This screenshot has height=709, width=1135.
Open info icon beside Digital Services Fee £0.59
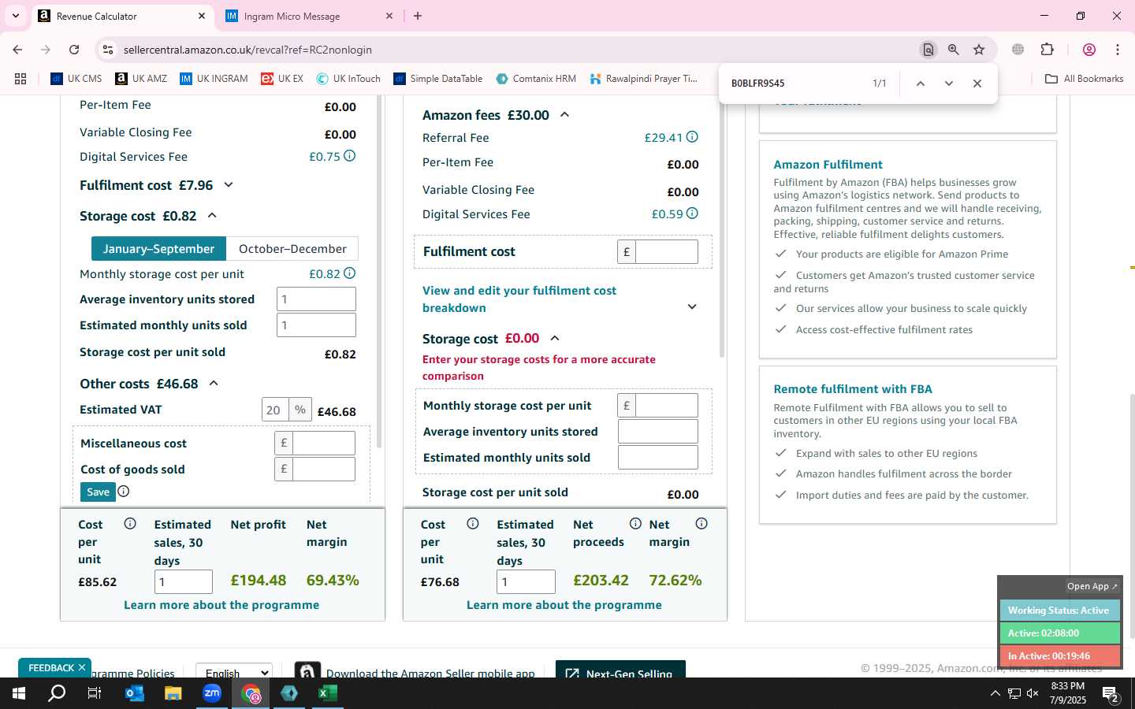(x=692, y=213)
